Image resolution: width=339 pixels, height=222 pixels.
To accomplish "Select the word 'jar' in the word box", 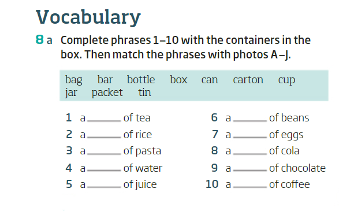I will tap(71, 93).
